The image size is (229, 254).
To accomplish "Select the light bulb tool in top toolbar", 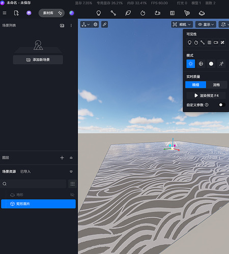I will click(x=99, y=13).
